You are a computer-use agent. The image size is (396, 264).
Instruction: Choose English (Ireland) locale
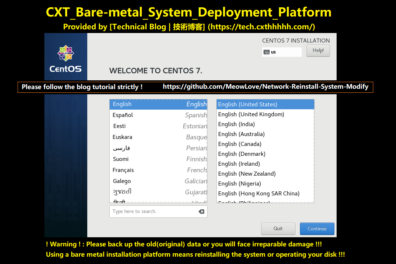265,164
